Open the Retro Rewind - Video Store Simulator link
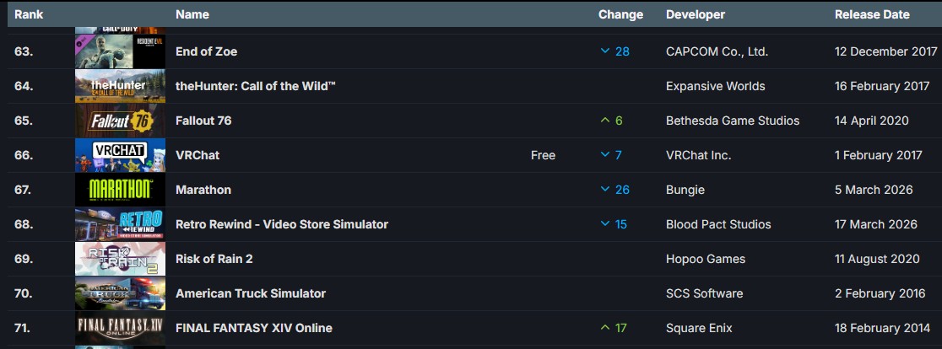Screen dimensions: 942x349 pos(282,224)
